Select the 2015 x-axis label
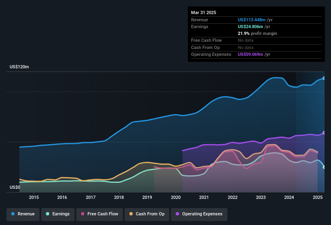This screenshot has height=225, width=331. click(x=34, y=197)
